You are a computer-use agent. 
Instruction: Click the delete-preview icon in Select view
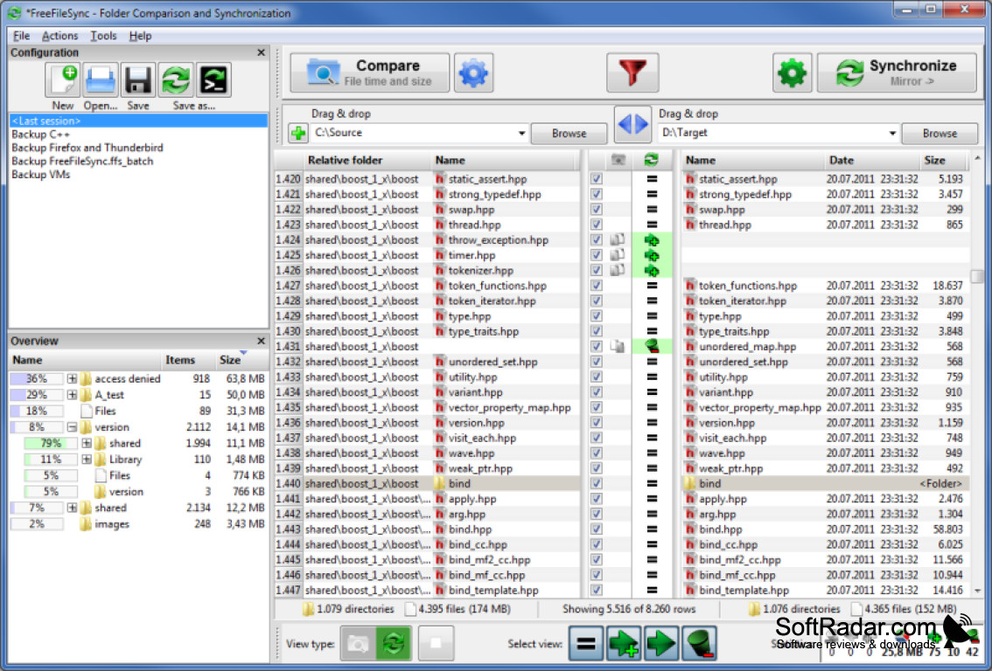point(697,643)
